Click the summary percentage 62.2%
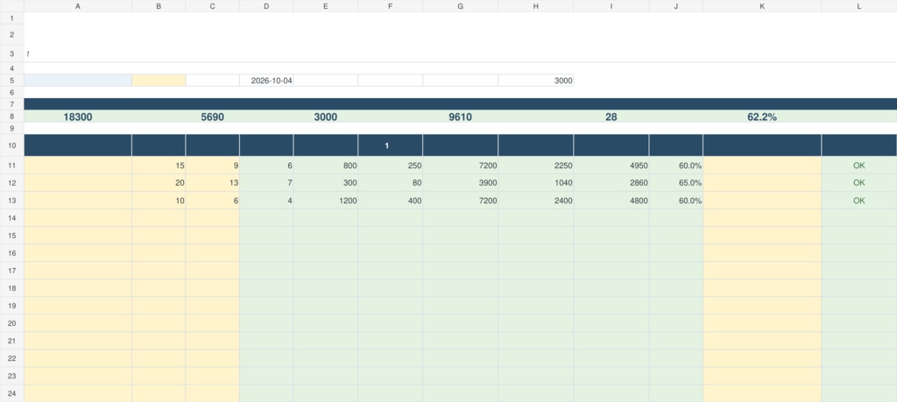 pyautogui.click(x=762, y=116)
